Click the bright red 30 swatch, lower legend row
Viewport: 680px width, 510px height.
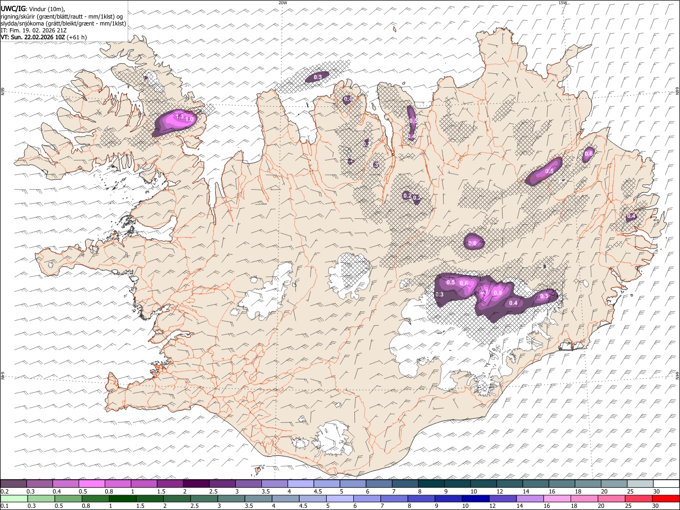tap(666, 498)
